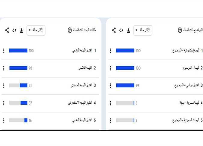Download related topics CSV

[x=128, y=30]
